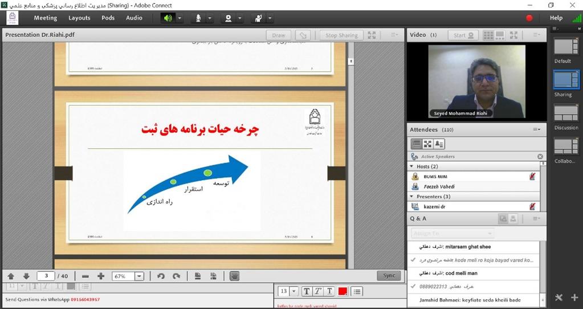Select attendee Faezeh Vahedi
Image resolution: width=583 pixels, height=309 pixels.
pyautogui.click(x=474, y=186)
